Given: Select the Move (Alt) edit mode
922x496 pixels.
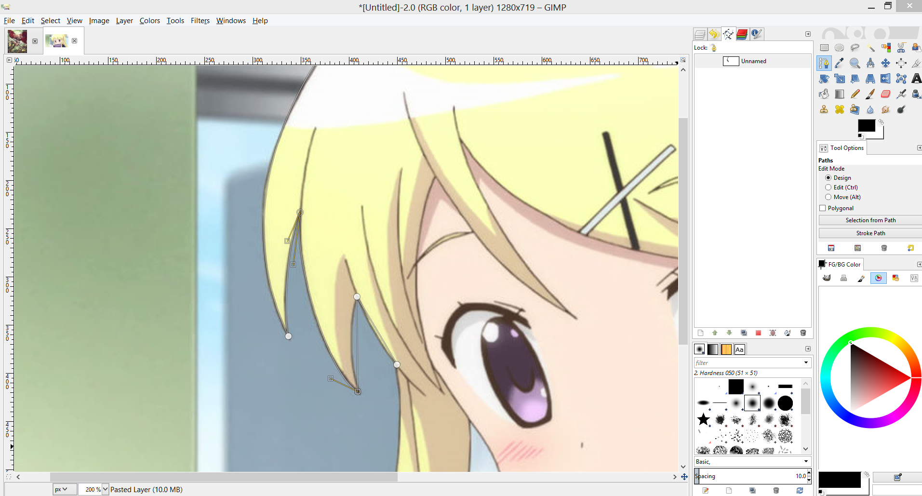Looking at the screenshot, I should [828, 197].
